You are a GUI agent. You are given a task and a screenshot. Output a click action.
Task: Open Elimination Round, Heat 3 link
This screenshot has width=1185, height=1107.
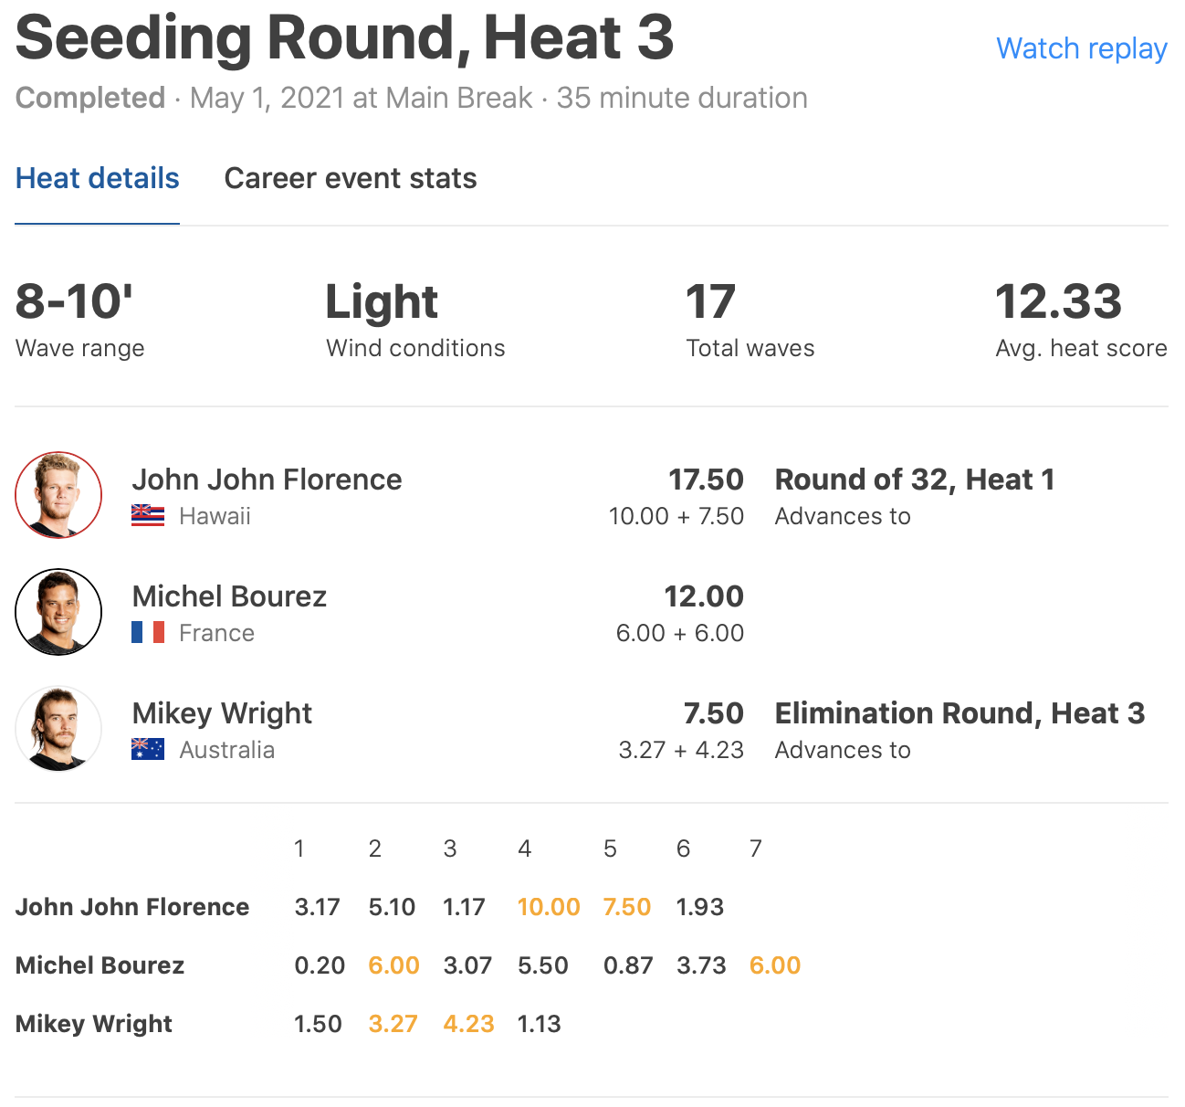pyautogui.click(x=960, y=713)
